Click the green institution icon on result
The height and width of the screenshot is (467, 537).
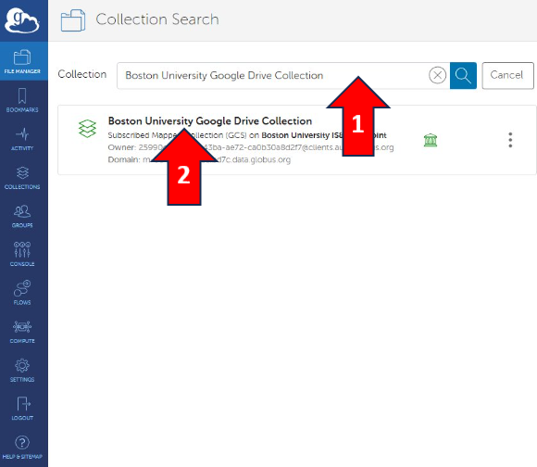click(x=431, y=140)
